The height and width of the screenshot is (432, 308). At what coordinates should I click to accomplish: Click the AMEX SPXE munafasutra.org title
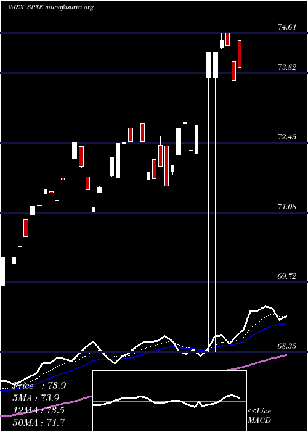coord(49,7)
